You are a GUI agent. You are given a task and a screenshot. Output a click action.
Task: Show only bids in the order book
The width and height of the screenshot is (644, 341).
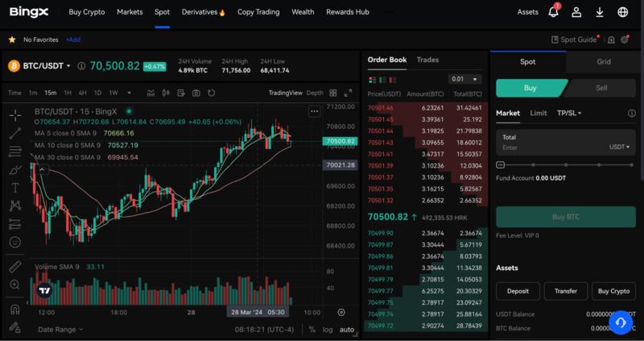coord(382,80)
